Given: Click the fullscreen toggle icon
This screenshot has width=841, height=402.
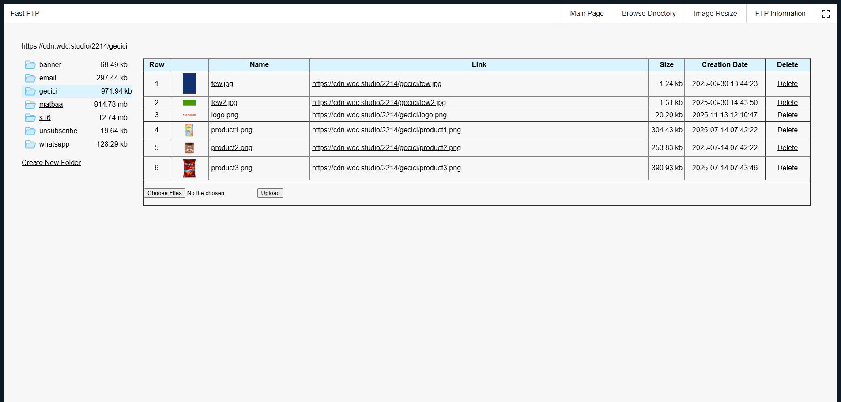Looking at the screenshot, I should coord(826,14).
